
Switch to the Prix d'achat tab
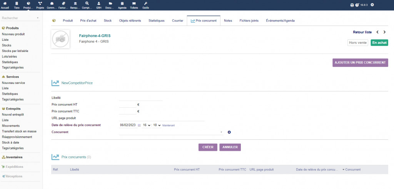[88, 21]
